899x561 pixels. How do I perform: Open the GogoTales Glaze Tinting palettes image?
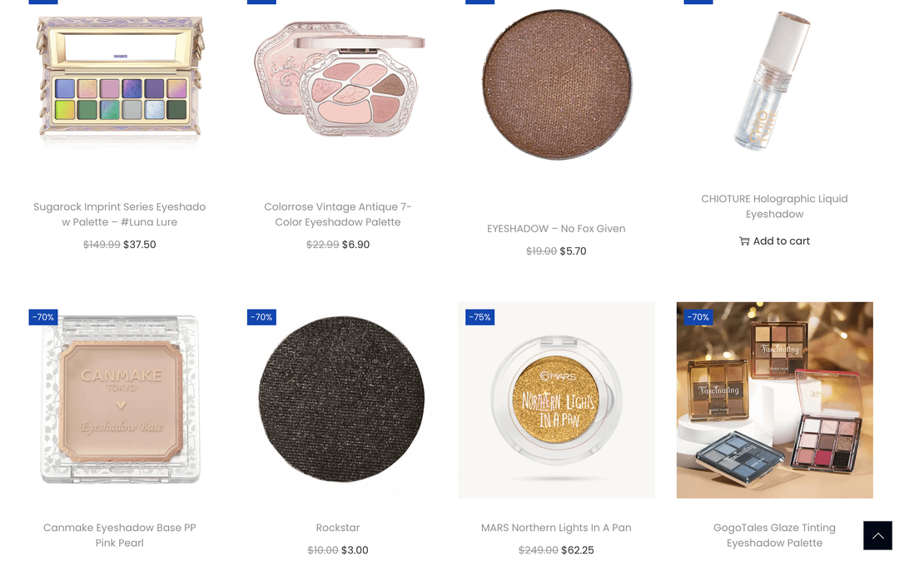tap(775, 400)
